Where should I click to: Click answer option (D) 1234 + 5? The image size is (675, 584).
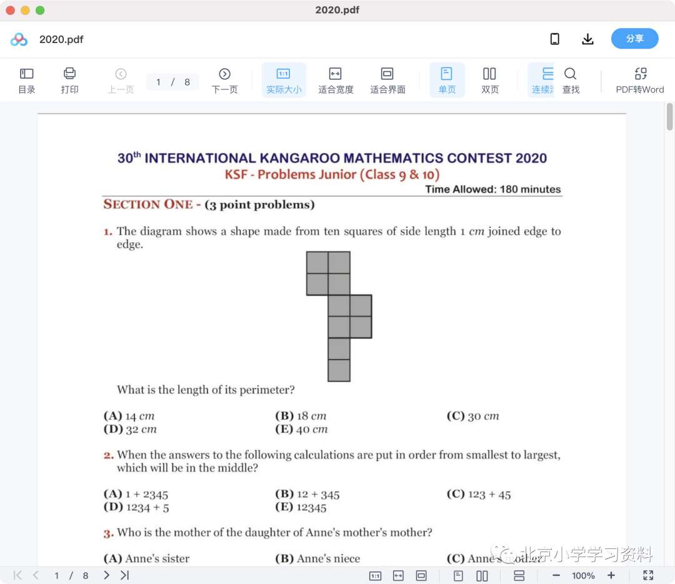[x=136, y=507]
